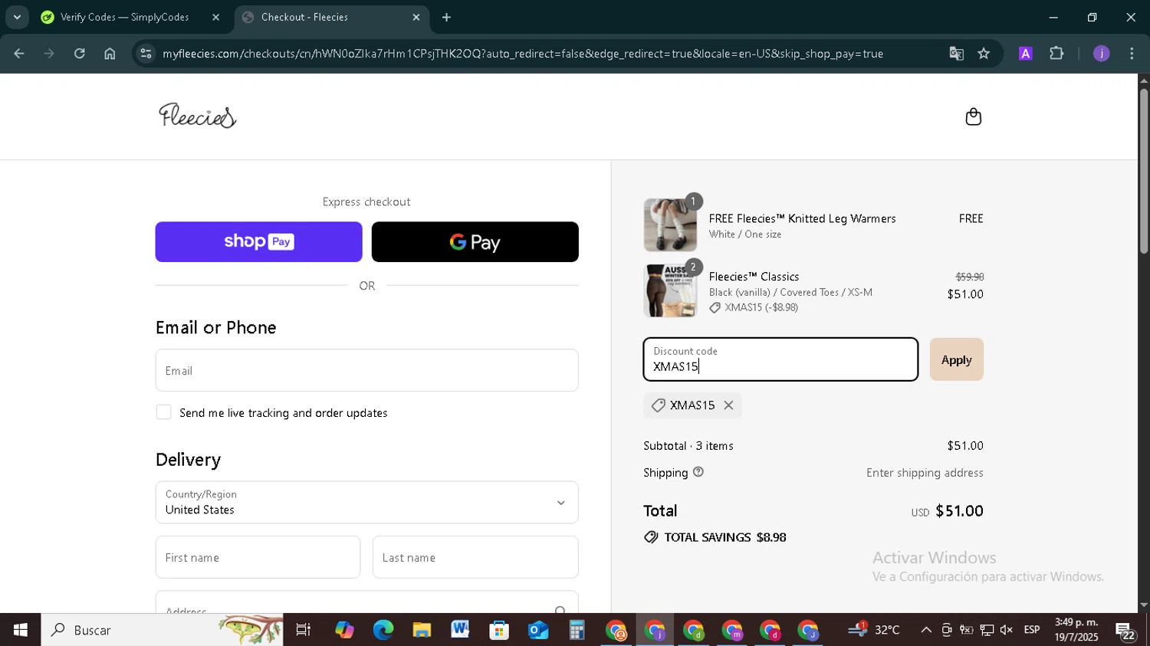Remove the XMAS15 discount tag
The height and width of the screenshot is (646, 1150).
coord(728,405)
